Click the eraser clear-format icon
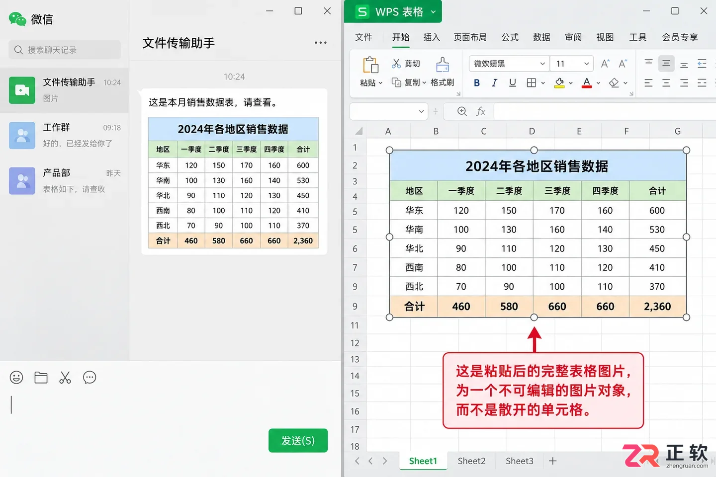Image resolution: width=716 pixels, height=477 pixels. tap(615, 83)
